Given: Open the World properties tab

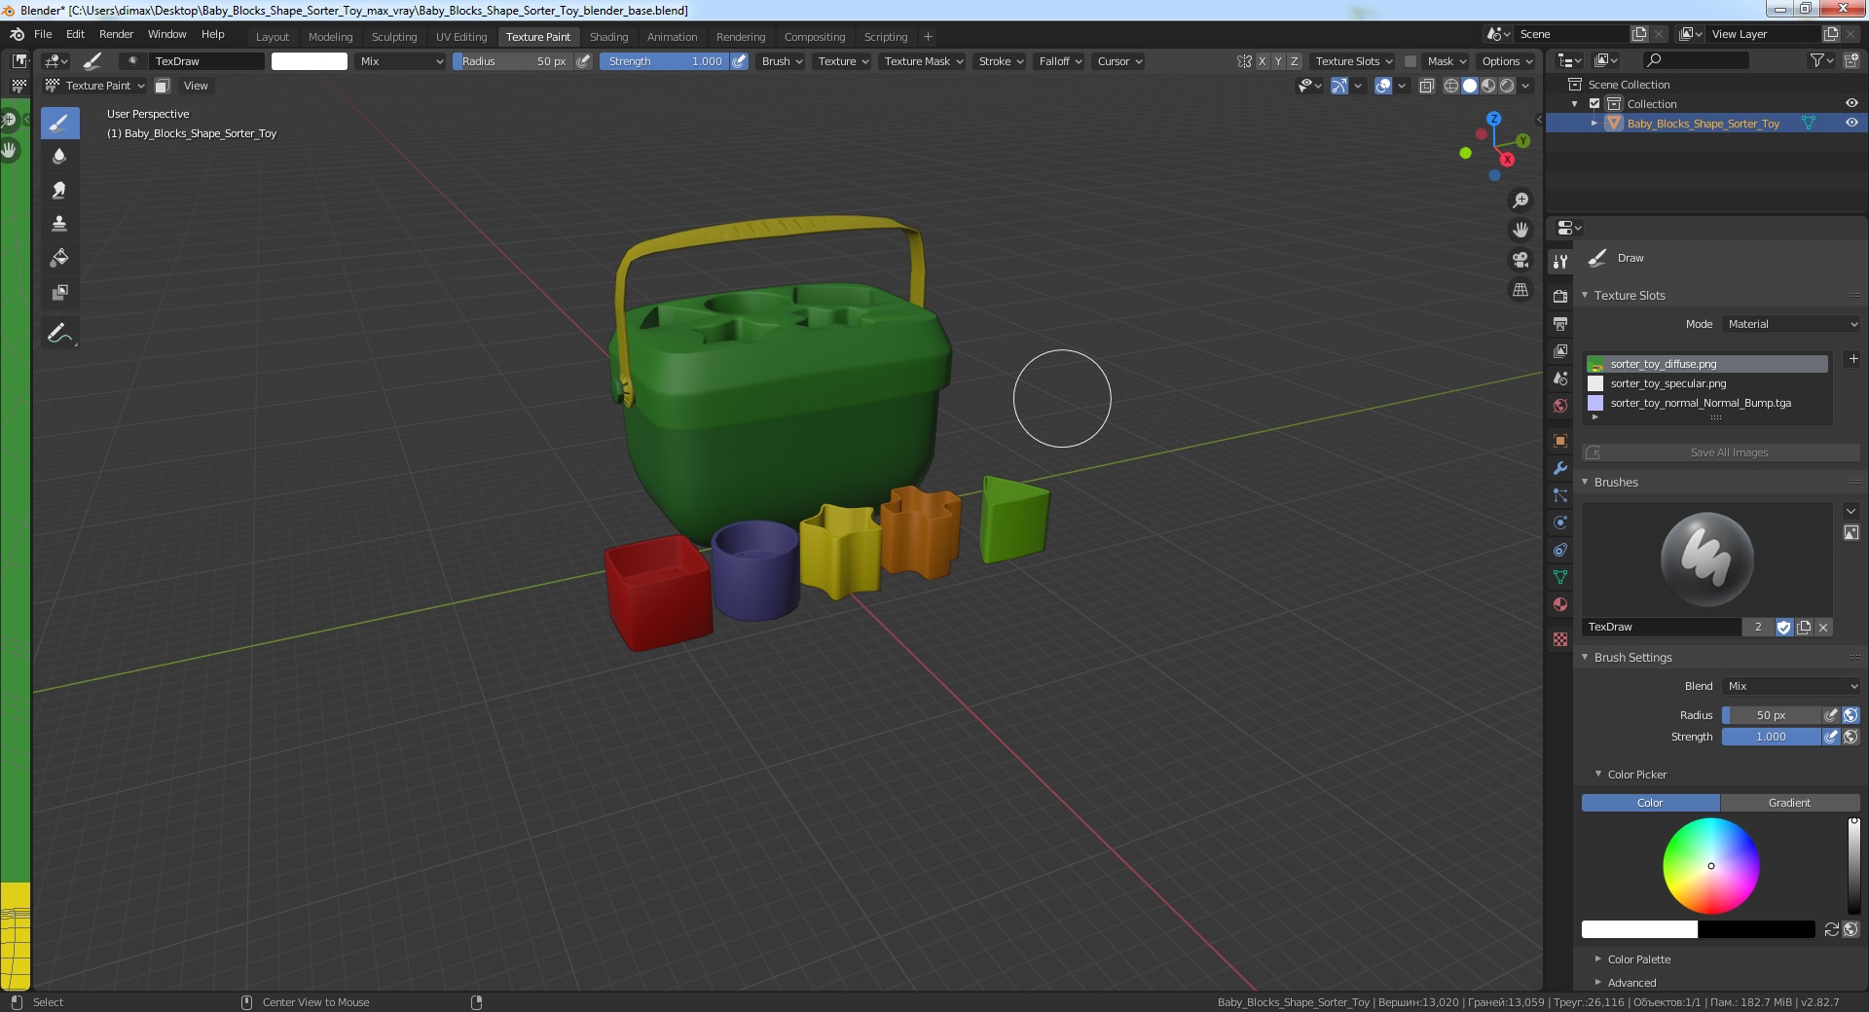Looking at the screenshot, I should [x=1560, y=406].
